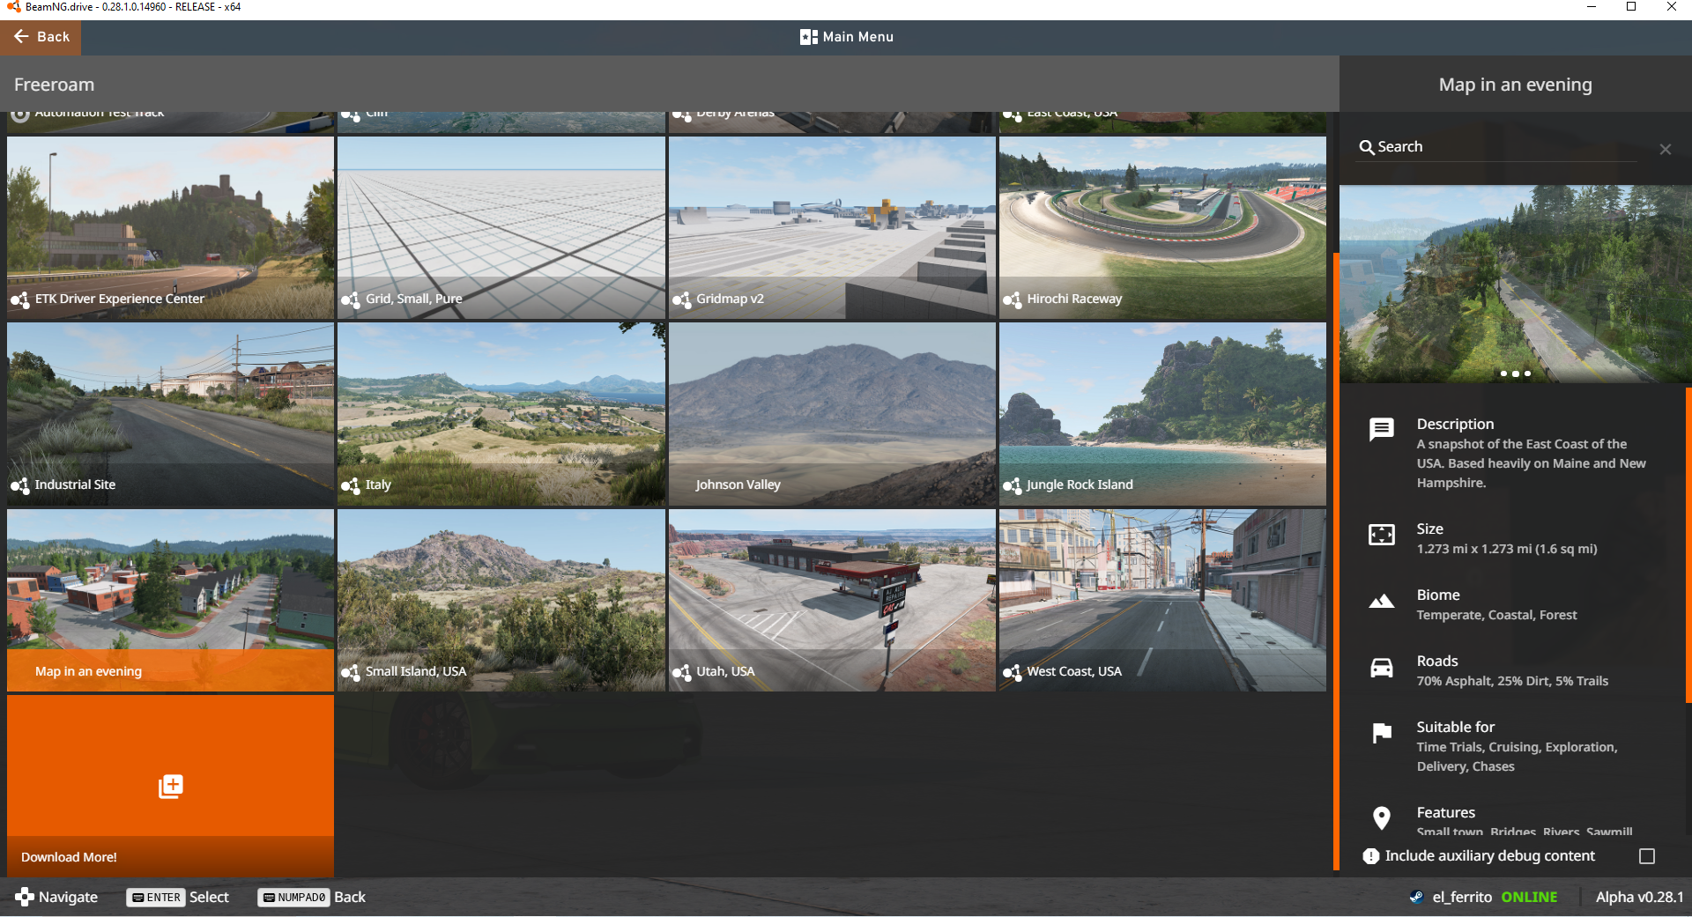This screenshot has height=917, width=1692.
Task: Click the Description speech bubble icon
Action: pyautogui.click(x=1381, y=429)
